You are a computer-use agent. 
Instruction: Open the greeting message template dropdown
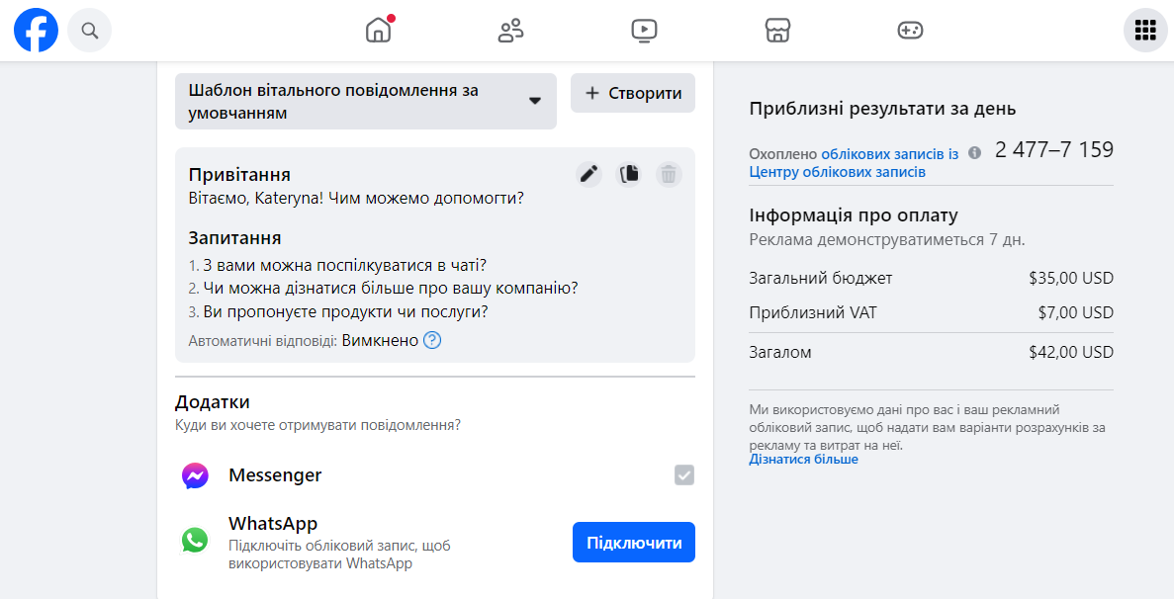coord(534,101)
